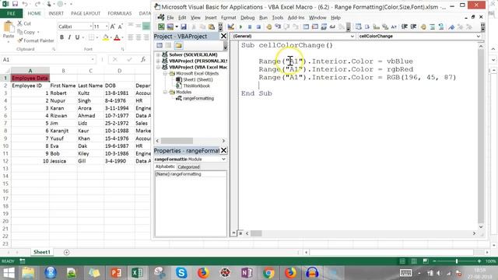
Task: Save the VBA project with the toolbar disk icon
Action: 184,27
